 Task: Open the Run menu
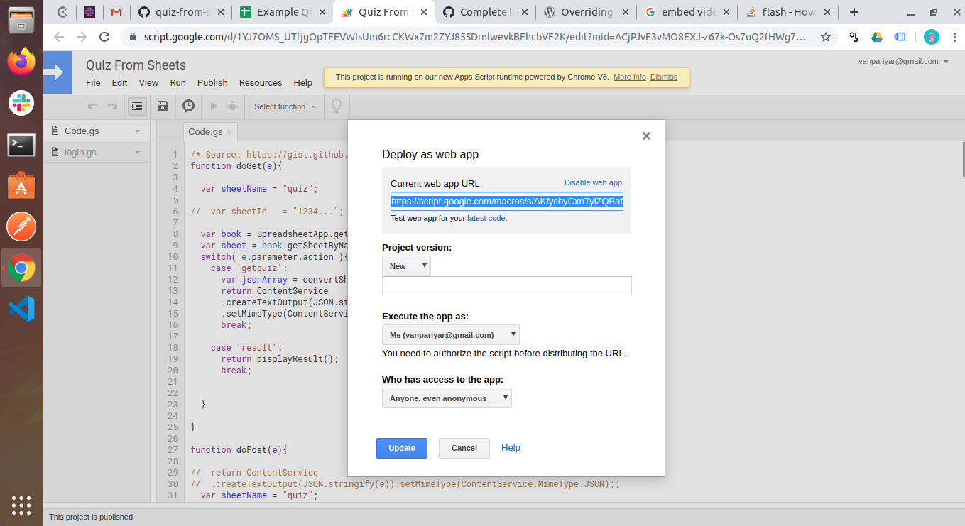(178, 82)
